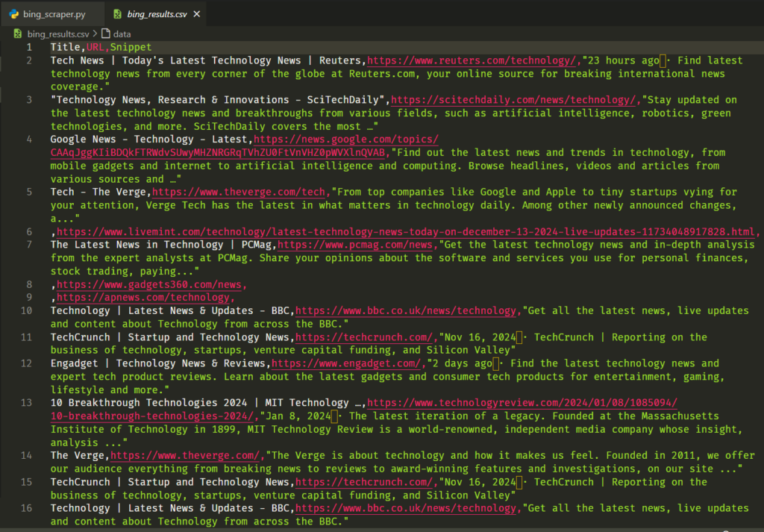Follow the pcmag.com news URL

(x=355, y=245)
